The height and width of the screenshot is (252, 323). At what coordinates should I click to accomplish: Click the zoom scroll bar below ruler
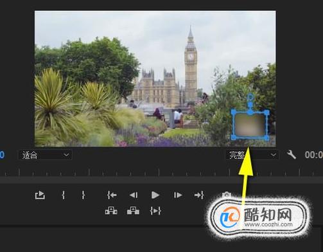point(161,180)
